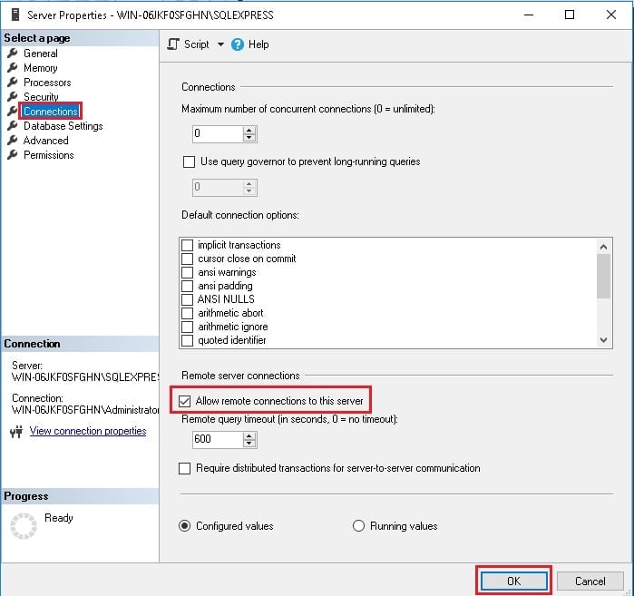Click the wrench icon beside Connections
Image resolution: width=634 pixels, height=596 pixels.
(x=13, y=112)
